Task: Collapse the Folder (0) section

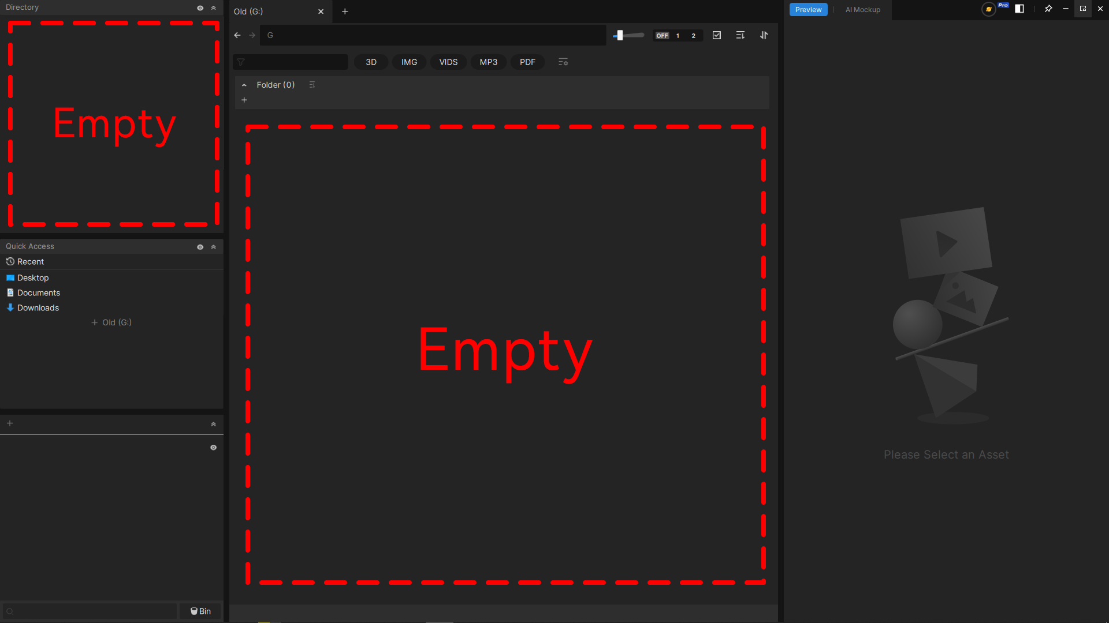Action: 244,85
